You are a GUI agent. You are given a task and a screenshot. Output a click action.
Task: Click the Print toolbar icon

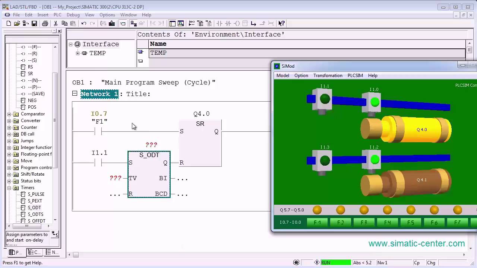(45, 23)
